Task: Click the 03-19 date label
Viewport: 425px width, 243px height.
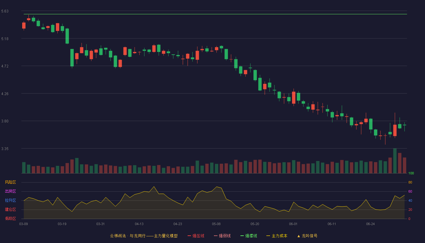Action: [x=62, y=224]
